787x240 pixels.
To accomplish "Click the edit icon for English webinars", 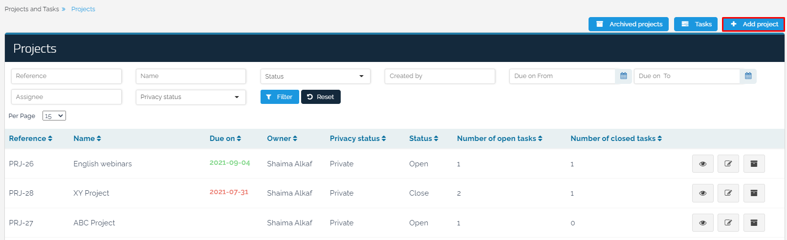I will point(728,164).
